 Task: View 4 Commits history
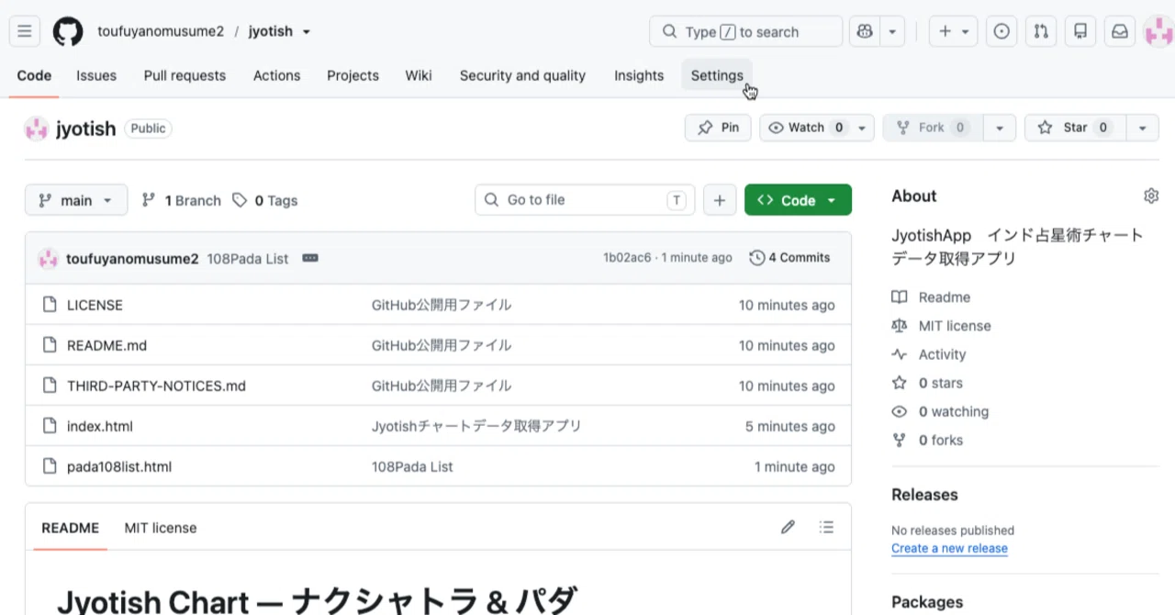(789, 258)
